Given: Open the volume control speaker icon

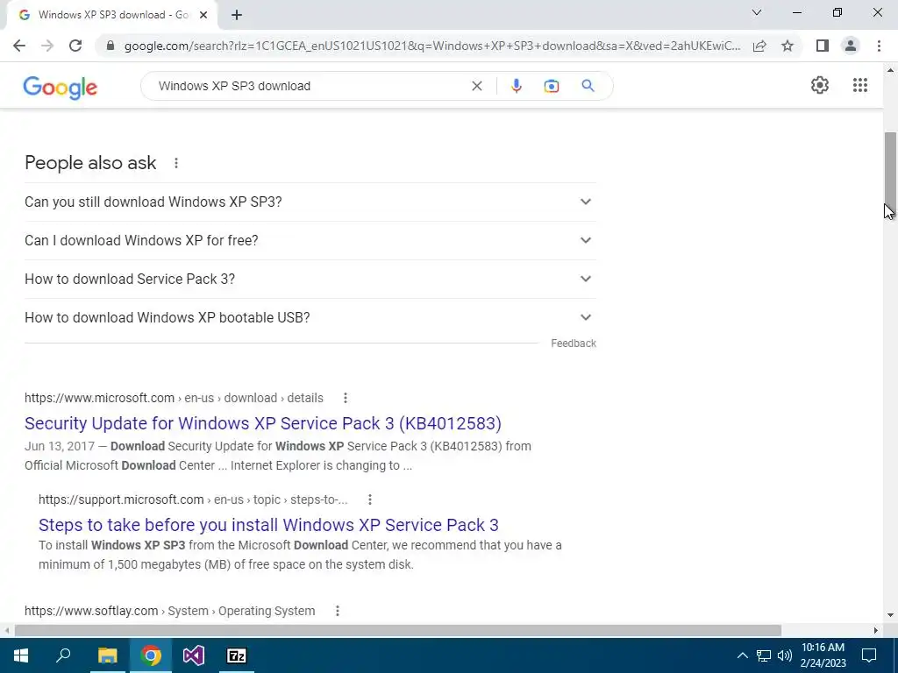Looking at the screenshot, I should 785,655.
